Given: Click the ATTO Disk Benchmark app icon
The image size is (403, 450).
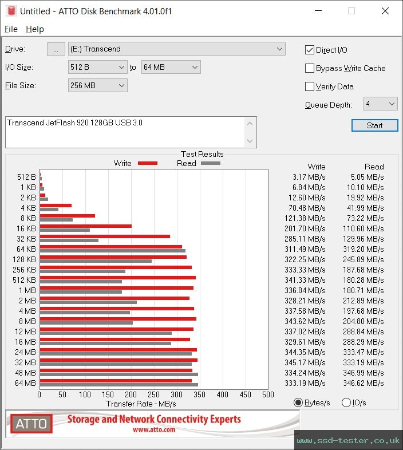Looking at the screenshot, I should click(x=11, y=11).
